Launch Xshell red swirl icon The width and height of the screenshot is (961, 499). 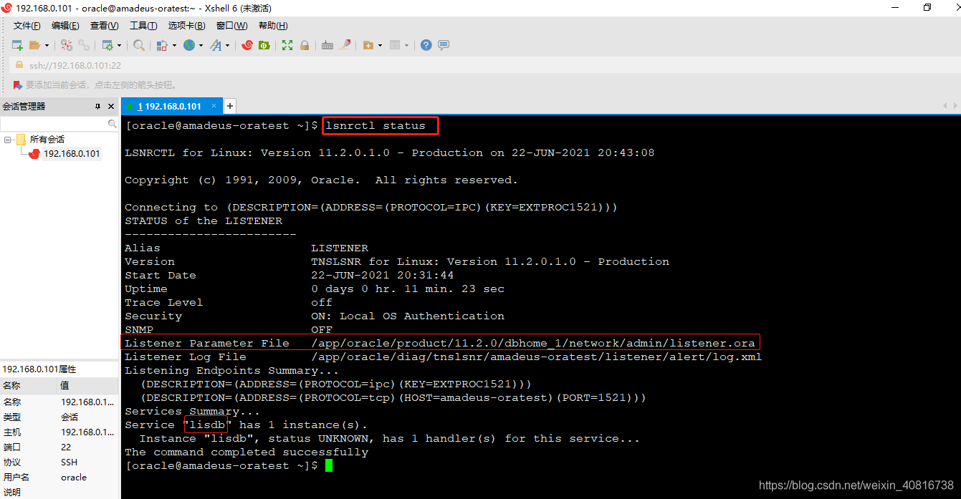point(247,45)
